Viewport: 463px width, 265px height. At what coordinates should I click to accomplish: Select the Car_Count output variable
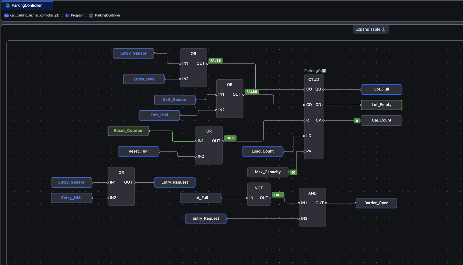382,121
